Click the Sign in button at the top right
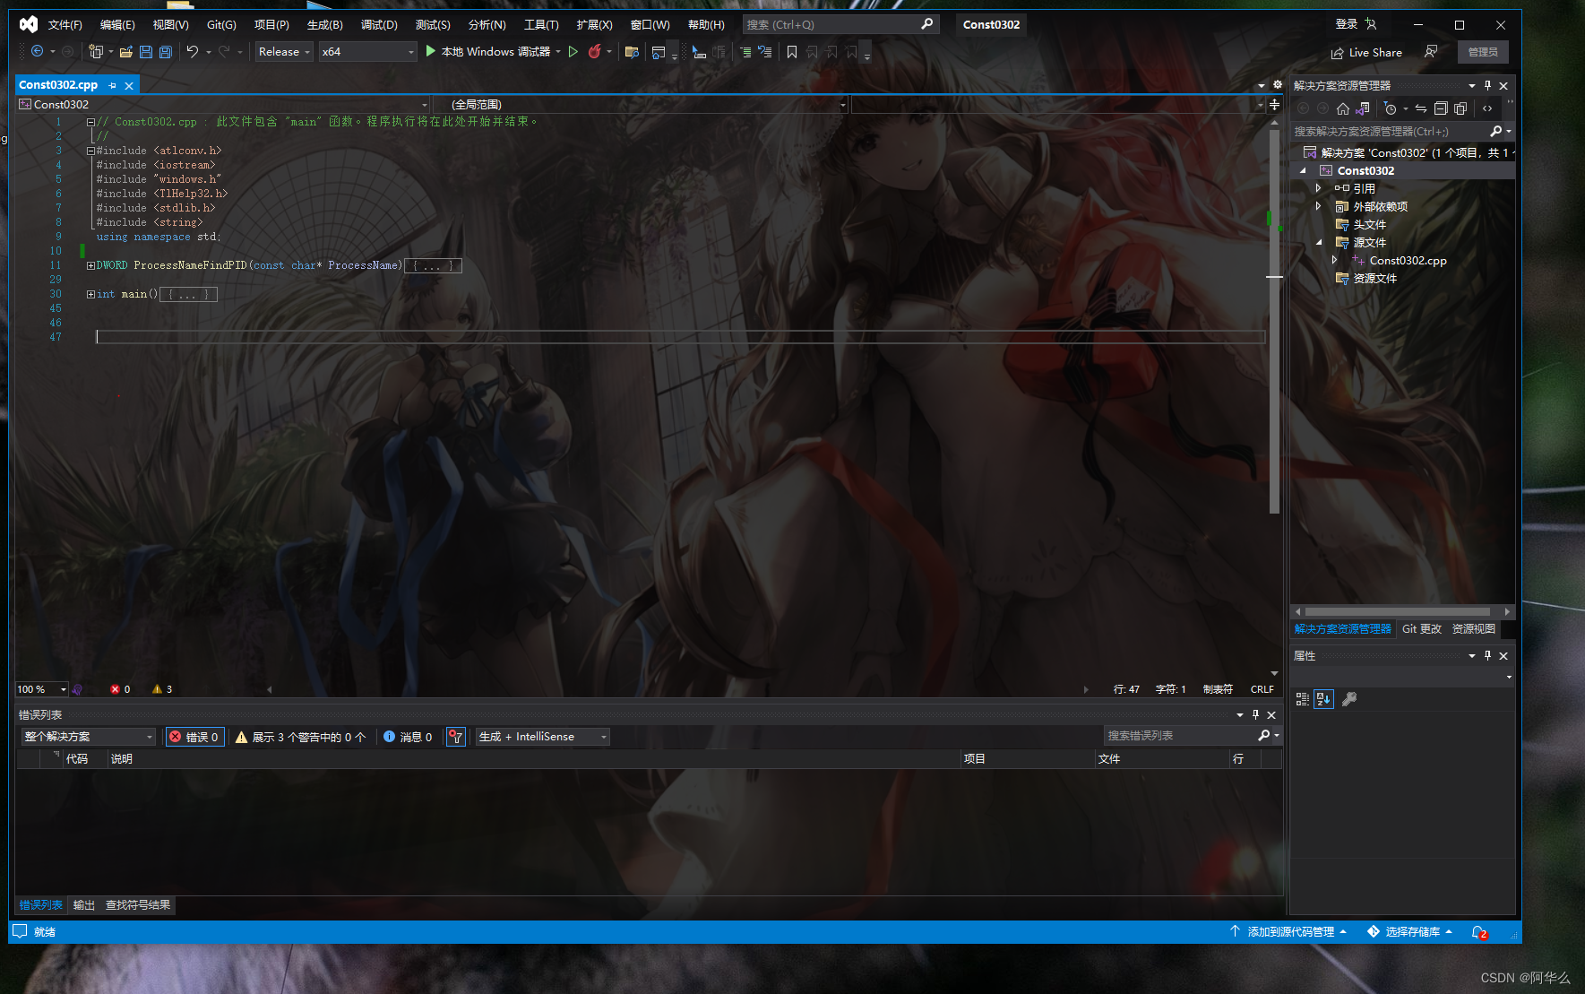1585x994 pixels. pyautogui.click(x=1356, y=25)
